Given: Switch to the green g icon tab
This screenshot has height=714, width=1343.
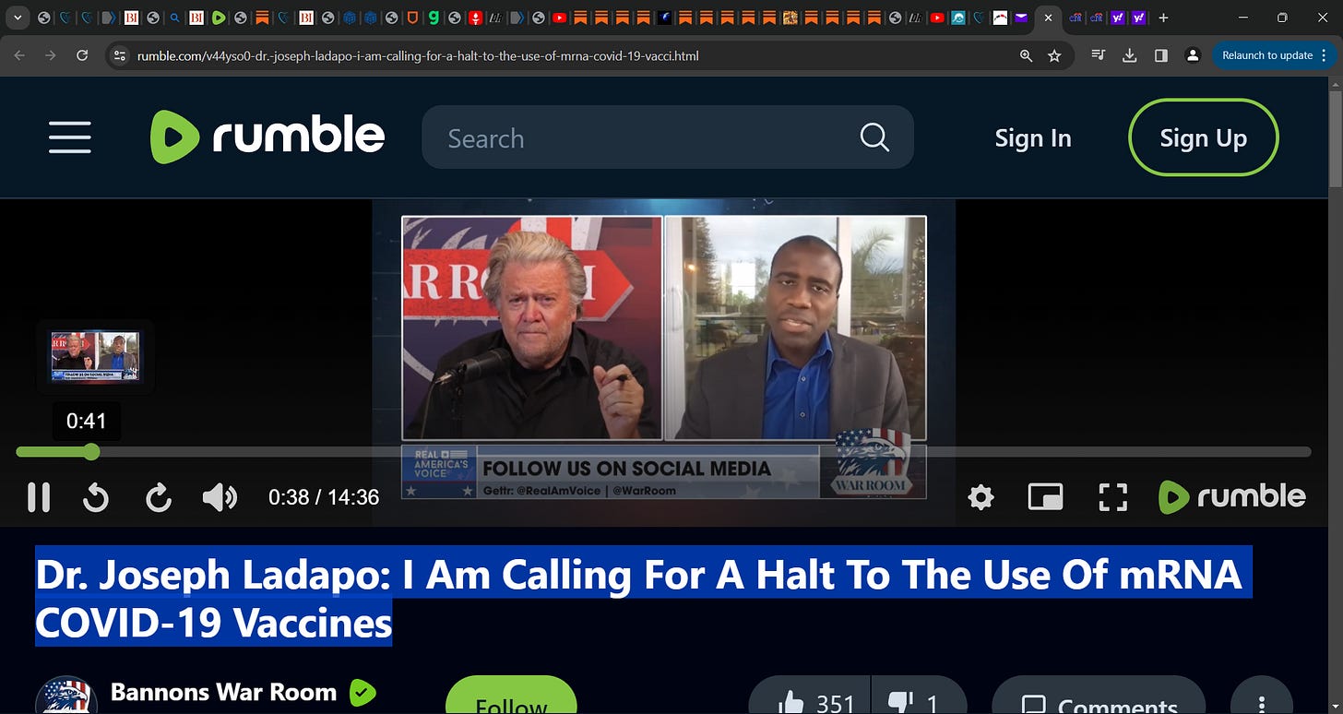Looking at the screenshot, I should [x=433, y=18].
